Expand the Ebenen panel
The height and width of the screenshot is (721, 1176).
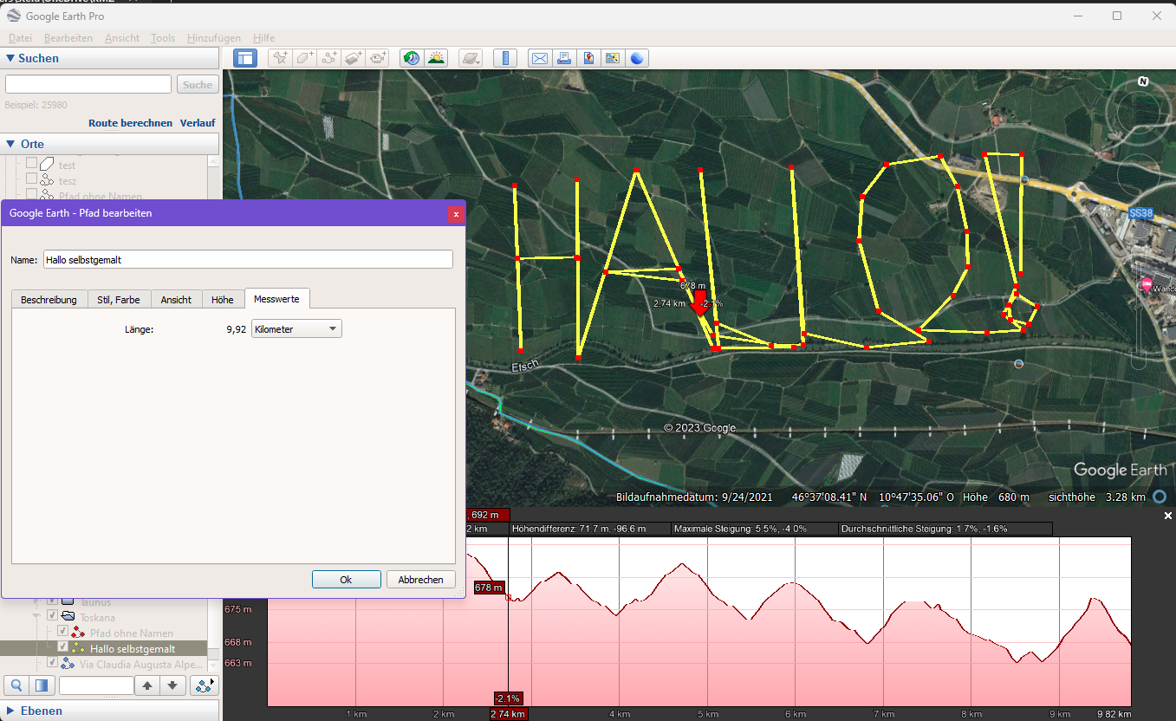coord(10,711)
